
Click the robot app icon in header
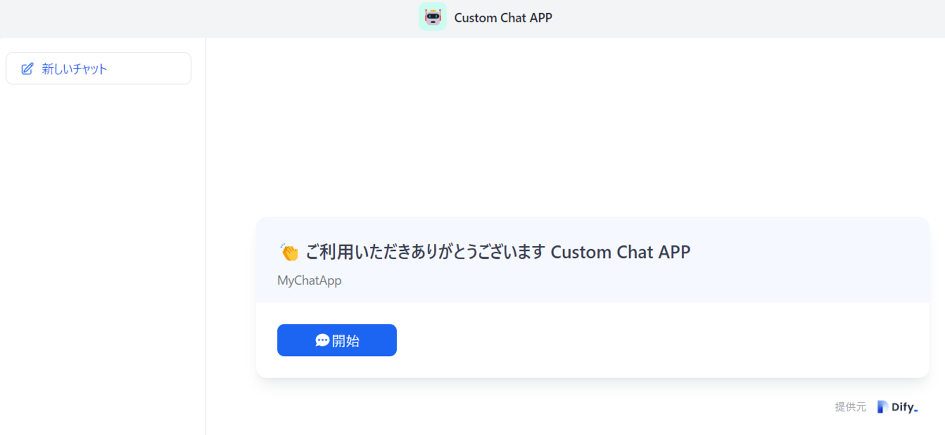[432, 17]
